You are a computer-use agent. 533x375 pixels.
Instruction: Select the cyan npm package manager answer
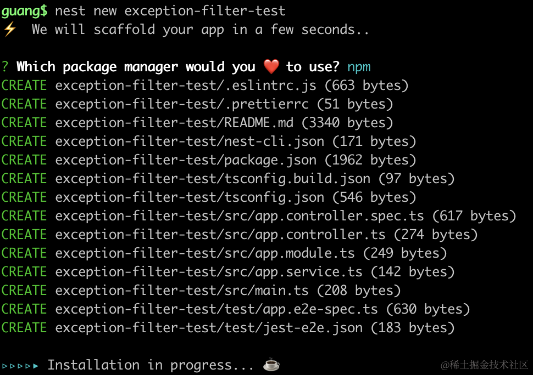point(359,67)
